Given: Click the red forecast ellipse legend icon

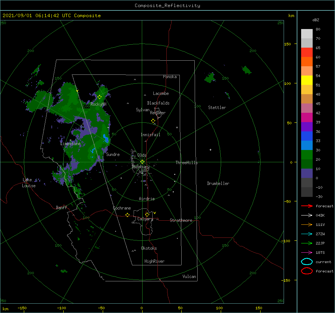Looking at the screenshot, I should point(307,271).
